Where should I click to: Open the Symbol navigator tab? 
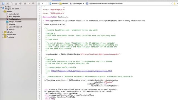point(8,4)
